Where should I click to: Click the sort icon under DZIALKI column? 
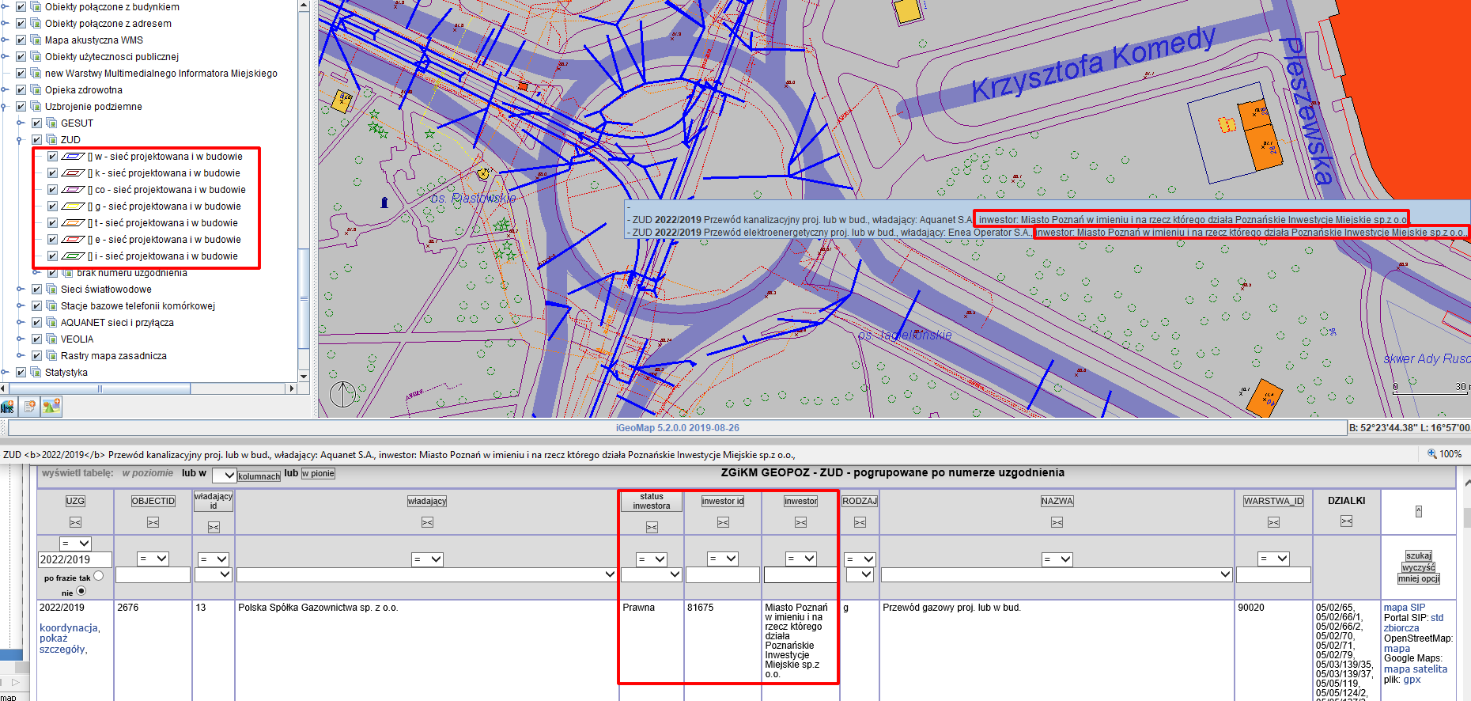(1346, 521)
